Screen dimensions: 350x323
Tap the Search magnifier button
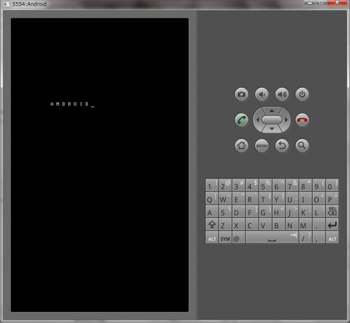point(302,146)
